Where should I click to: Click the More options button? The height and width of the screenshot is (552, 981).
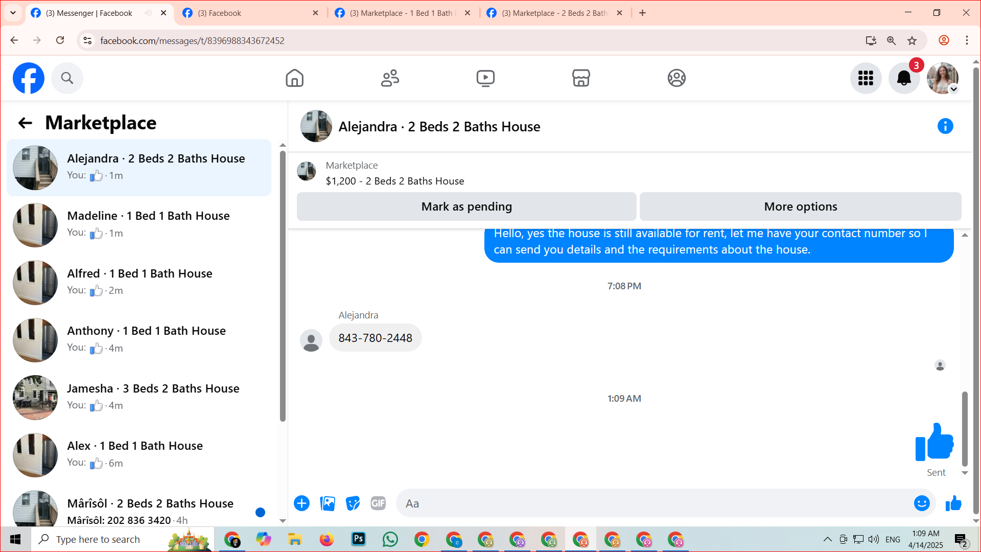click(800, 206)
